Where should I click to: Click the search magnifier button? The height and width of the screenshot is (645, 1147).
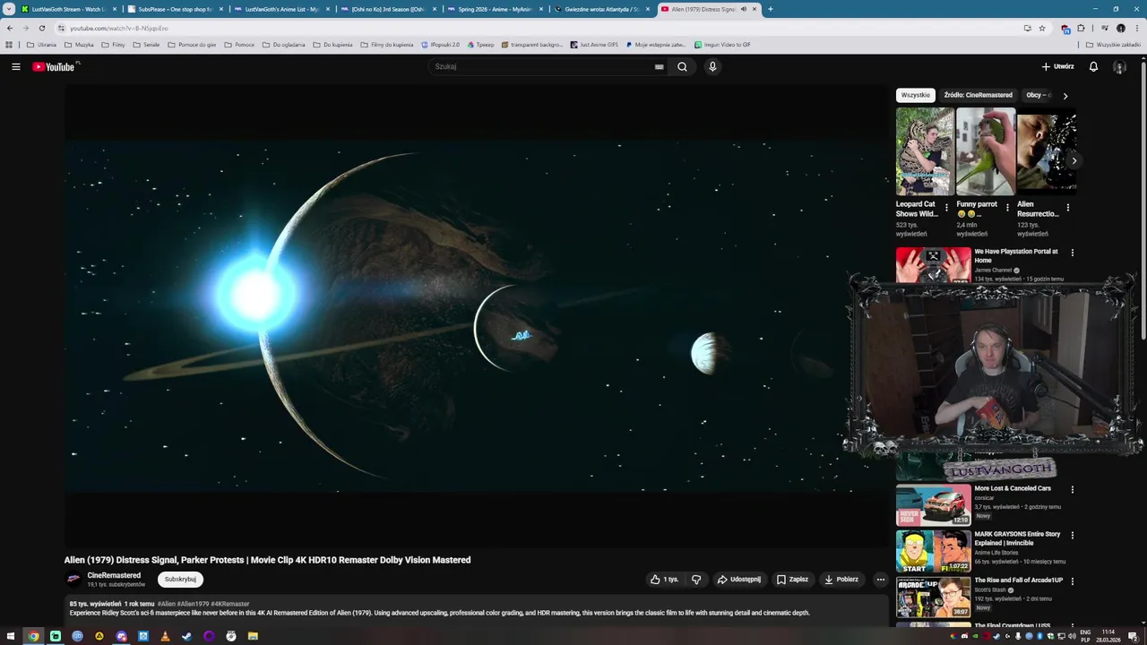pyautogui.click(x=682, y=66)
